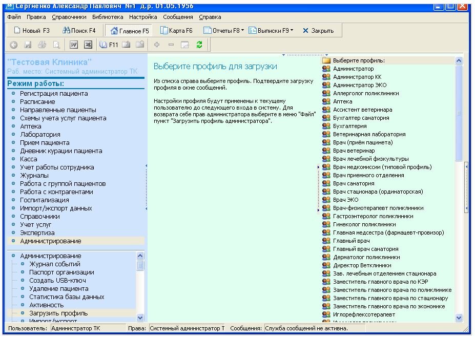This screenshot has height=339, width=475.
Task: Open the F11 library book icon
Action: tap(104, 45)
